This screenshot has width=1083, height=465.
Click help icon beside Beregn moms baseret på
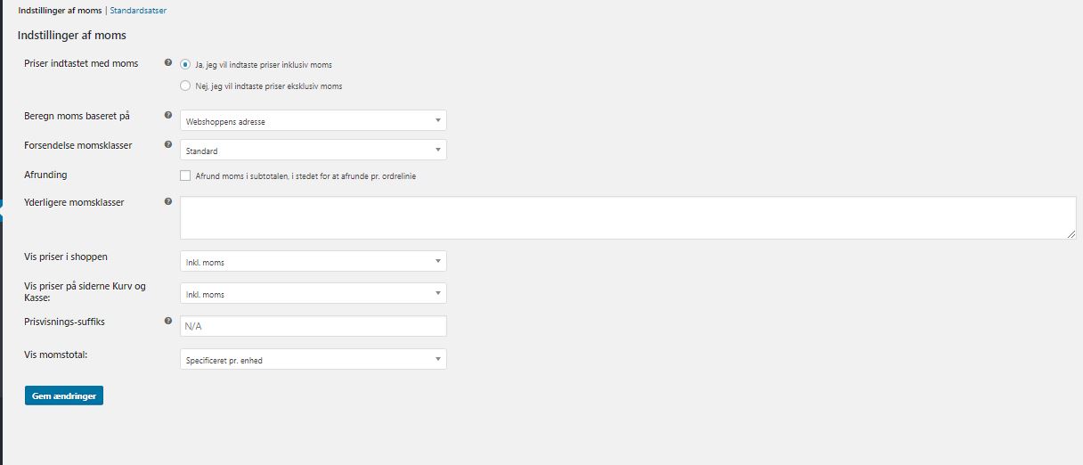click(x=168, y=116)
